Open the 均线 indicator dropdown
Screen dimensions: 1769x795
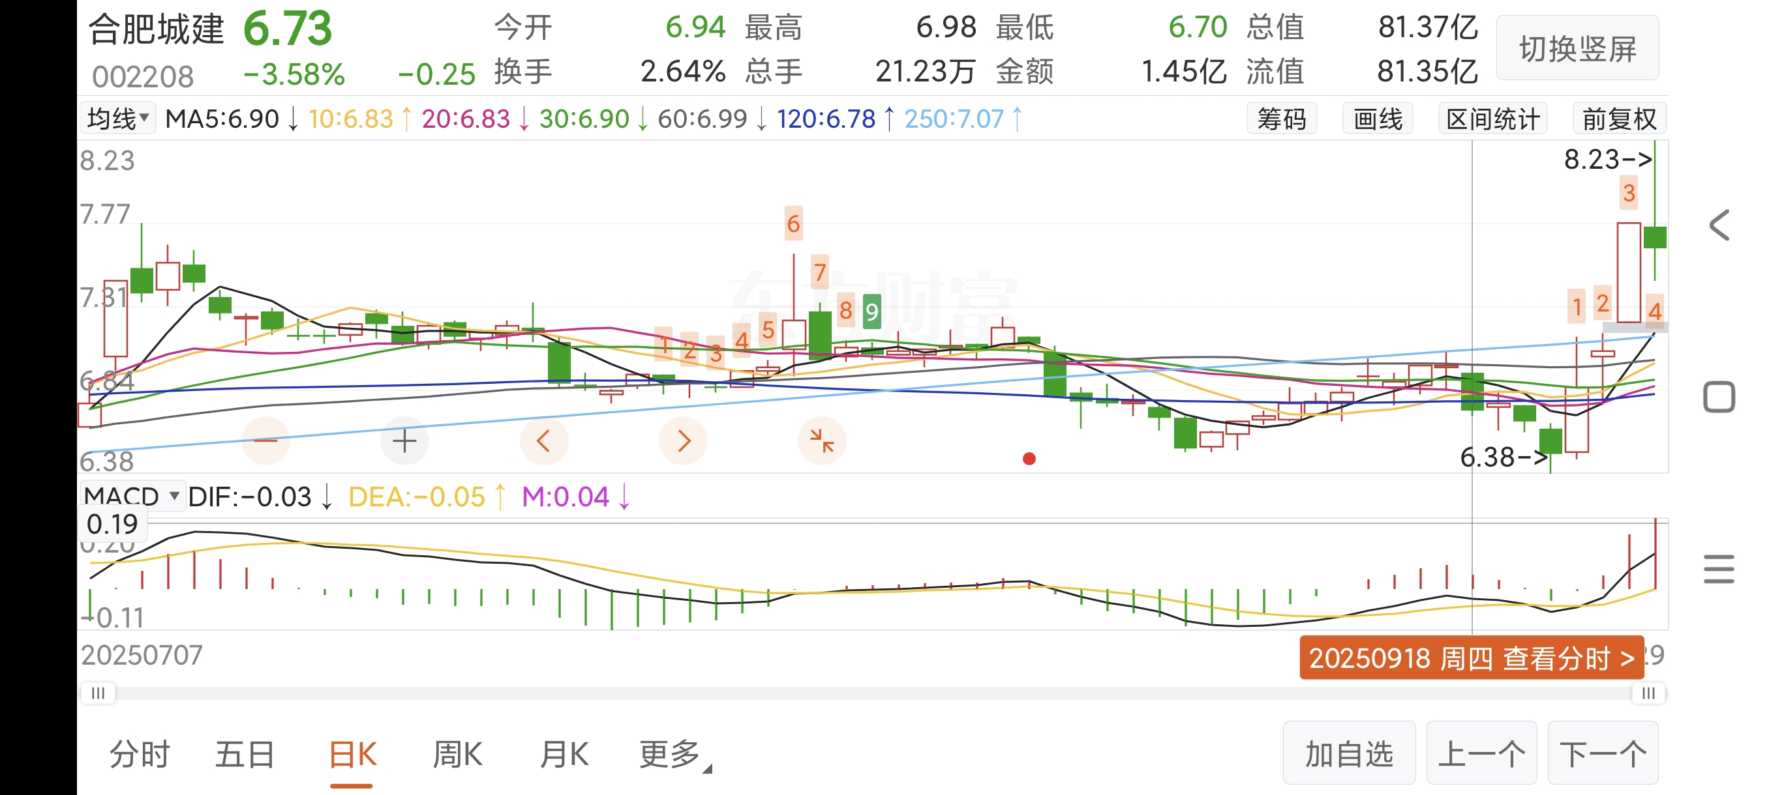click(x=118, y=119)
